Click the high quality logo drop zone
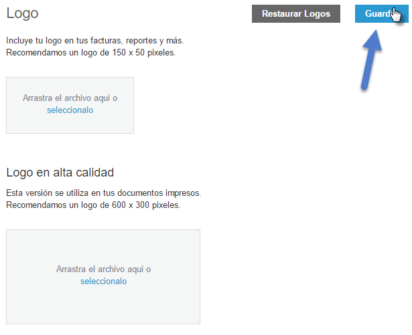The image size is (412, 335). pos(103,277)
